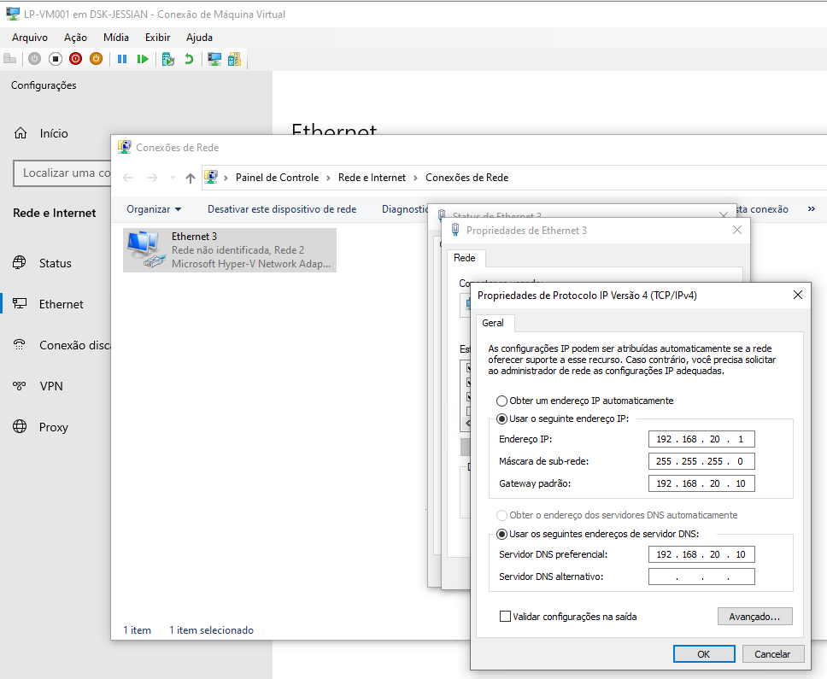Click Desativar este dispositivo de rede
The width and height of the screenshot is (827, 679).
[x=282, y=209]
